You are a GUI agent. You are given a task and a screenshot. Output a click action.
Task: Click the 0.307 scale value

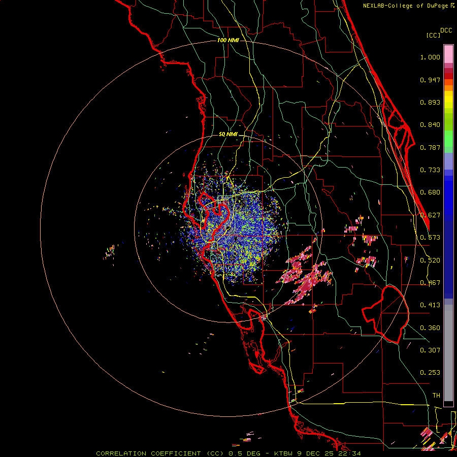(x=430, y=350)
